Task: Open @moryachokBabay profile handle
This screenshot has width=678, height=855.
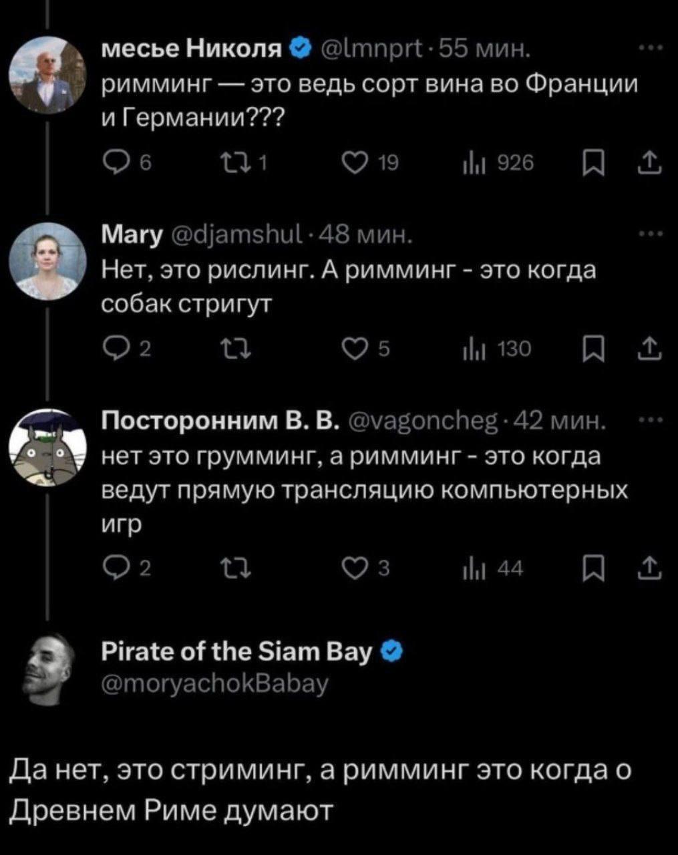Action: 214,684
